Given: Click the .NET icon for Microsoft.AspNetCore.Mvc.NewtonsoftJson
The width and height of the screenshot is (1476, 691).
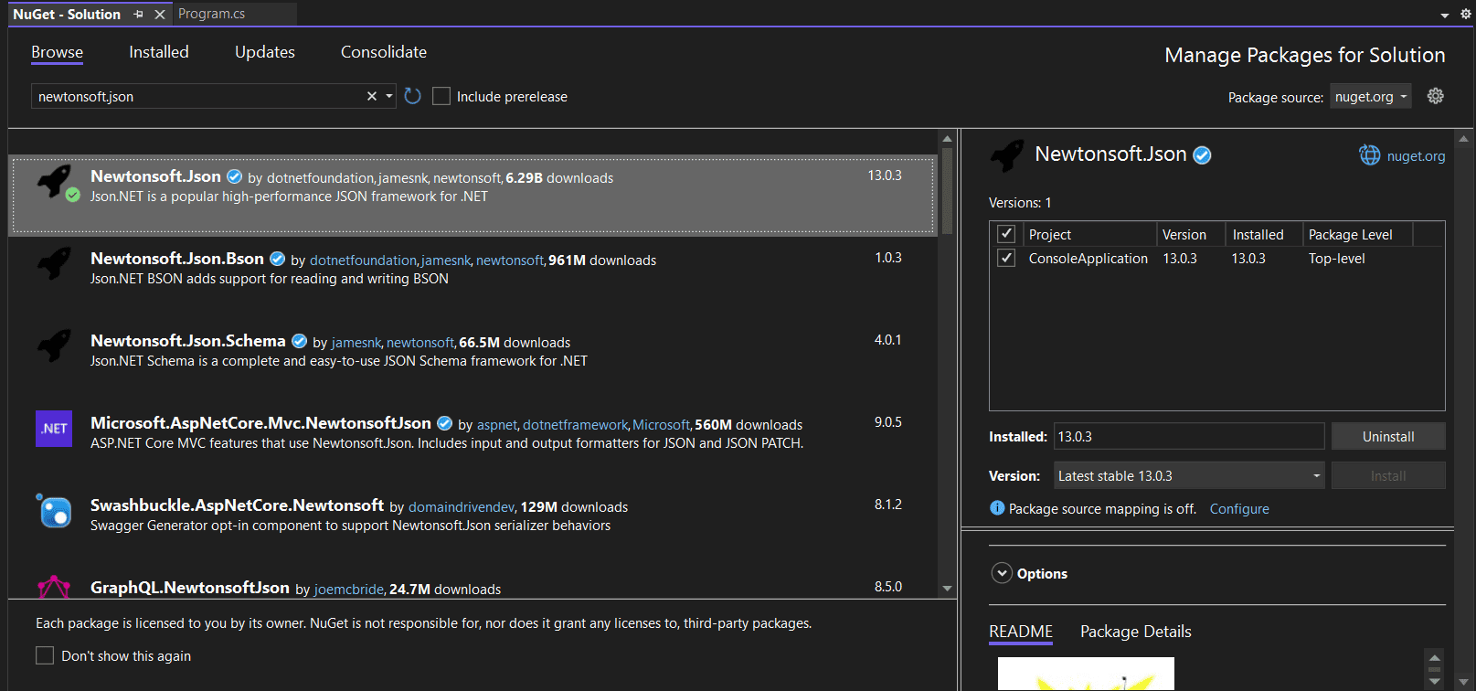Looking at the screenshot, I should (54, 429).
